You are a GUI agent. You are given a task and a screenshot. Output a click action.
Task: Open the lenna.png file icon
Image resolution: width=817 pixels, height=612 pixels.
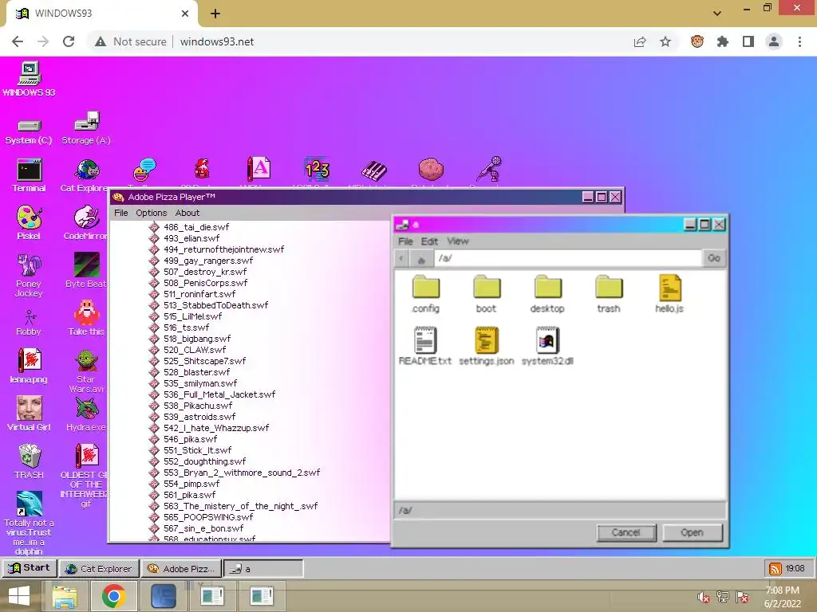click(30, 366)
